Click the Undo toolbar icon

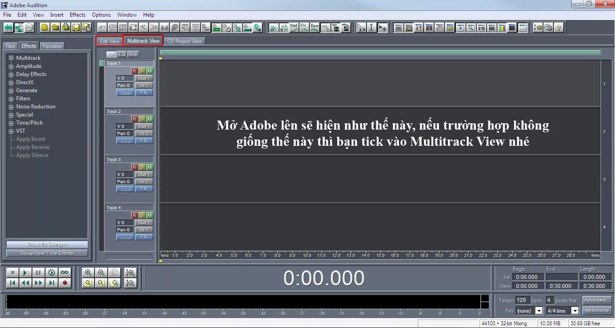click(x=102, y=27)
